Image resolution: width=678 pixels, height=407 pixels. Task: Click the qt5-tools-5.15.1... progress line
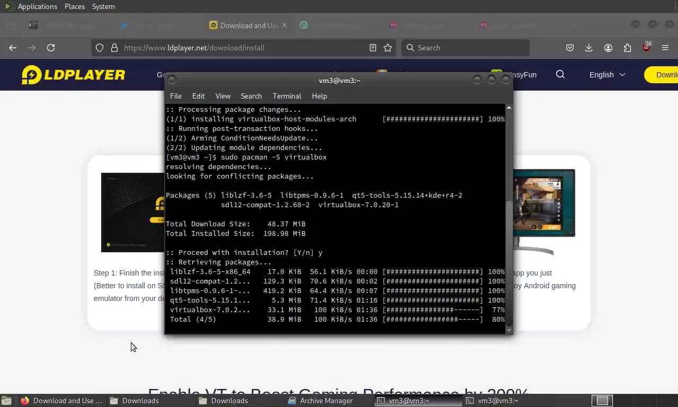click(337, 300)
